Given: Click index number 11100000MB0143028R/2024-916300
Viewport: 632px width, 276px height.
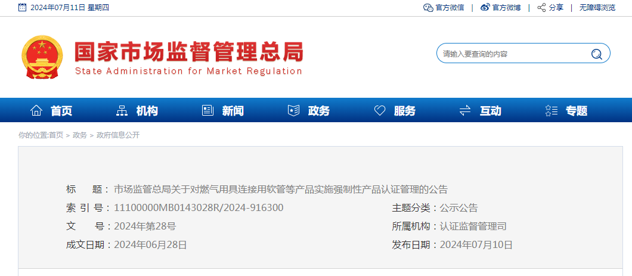Looking at the screenshot, I should (x=199, y=208).
